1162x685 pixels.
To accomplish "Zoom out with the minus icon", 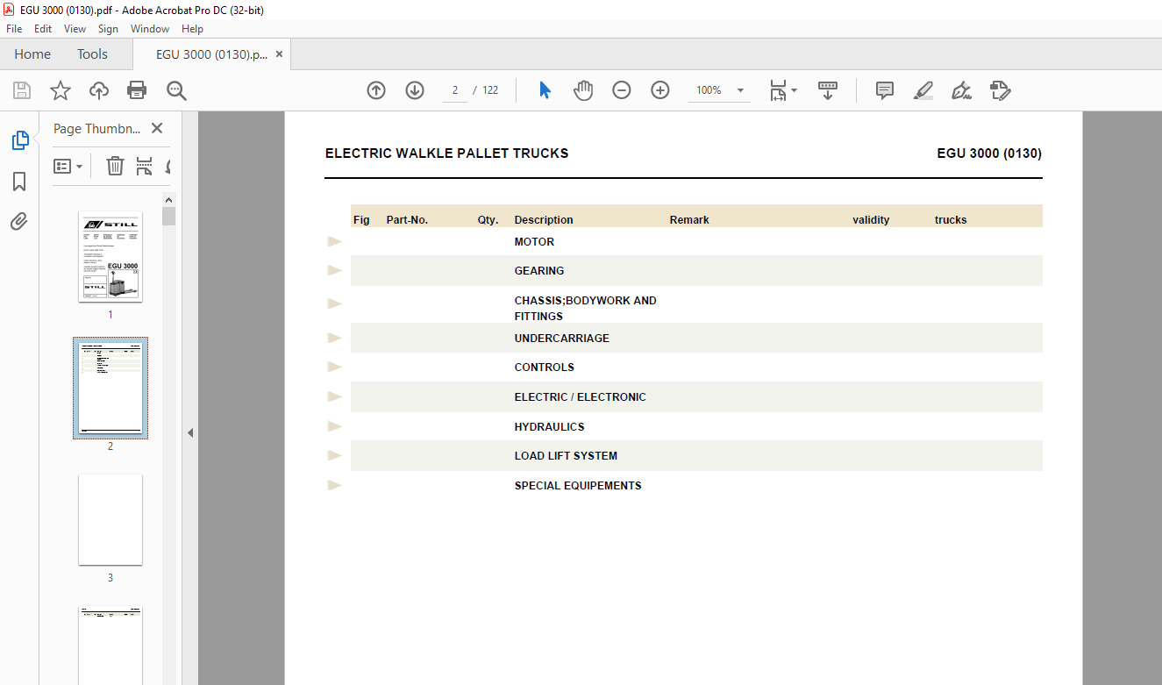I will [622, 90].
